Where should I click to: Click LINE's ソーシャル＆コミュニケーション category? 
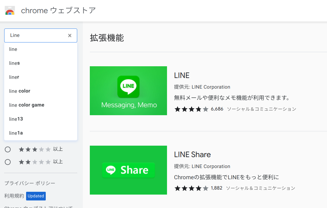(262, 109)
